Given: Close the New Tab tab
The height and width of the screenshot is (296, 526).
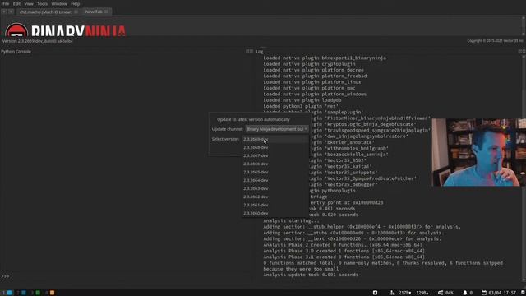Looking at the screenshot, I should (106, 12).
